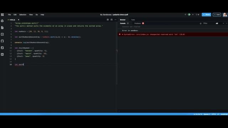Click the Share button

tap(206, 15)
